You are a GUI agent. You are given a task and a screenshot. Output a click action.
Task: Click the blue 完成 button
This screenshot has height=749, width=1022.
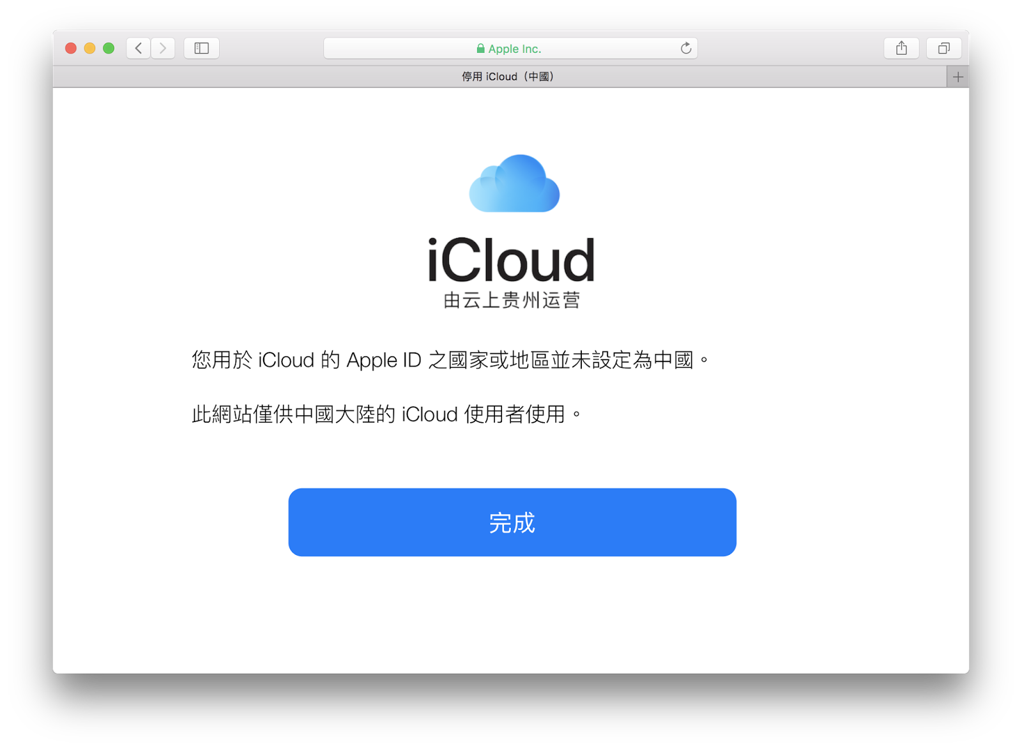(512, 522)
